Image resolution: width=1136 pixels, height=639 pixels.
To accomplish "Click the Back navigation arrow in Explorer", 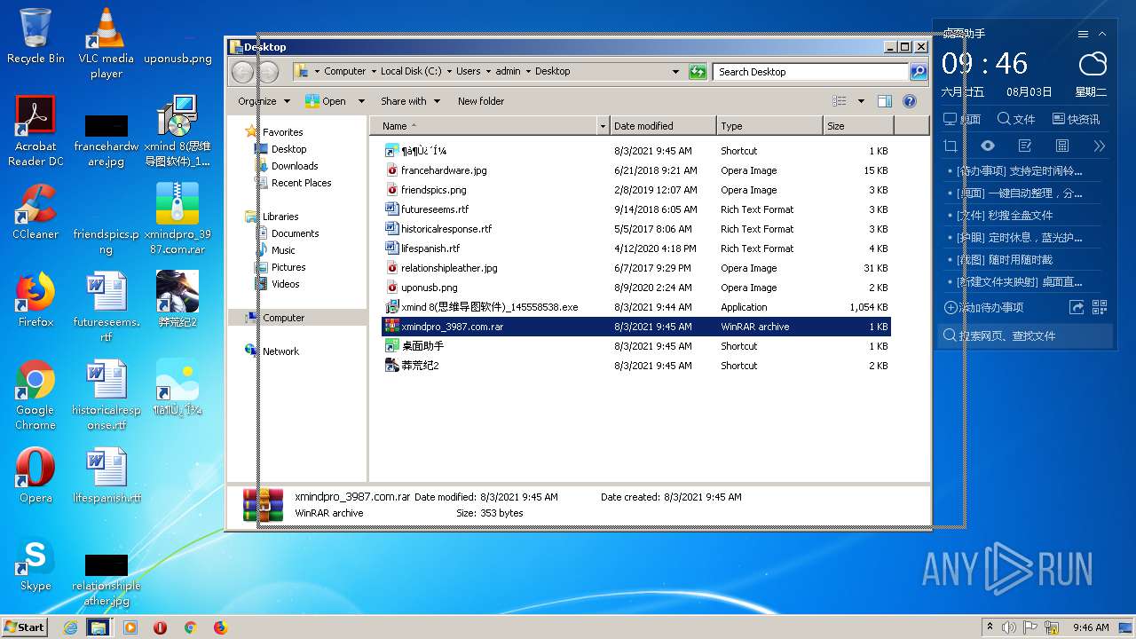I will tap(242, 72).
